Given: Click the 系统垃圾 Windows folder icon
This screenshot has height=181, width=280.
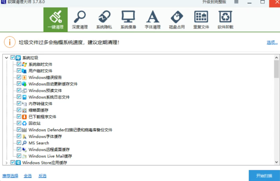Looking at the screenshot, I should [x=18, y=58].
